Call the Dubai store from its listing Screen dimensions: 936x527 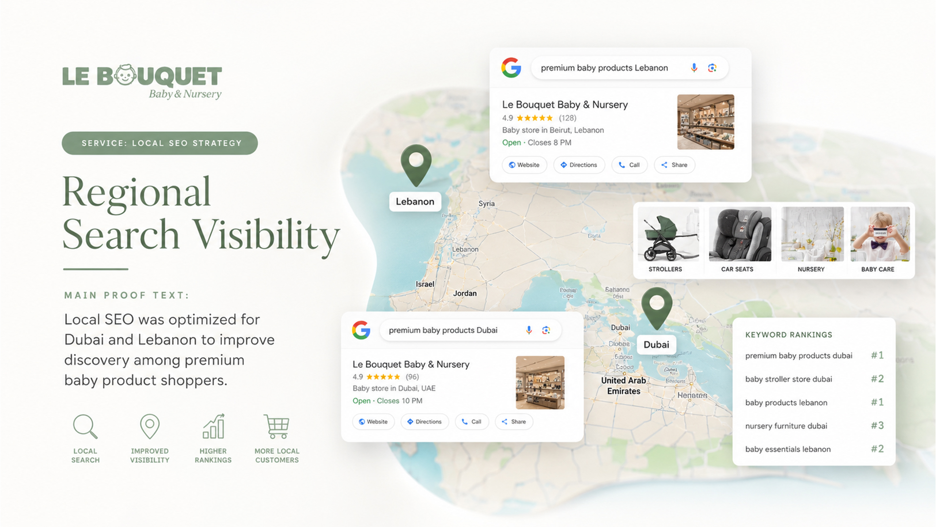[x=472, y=422]
